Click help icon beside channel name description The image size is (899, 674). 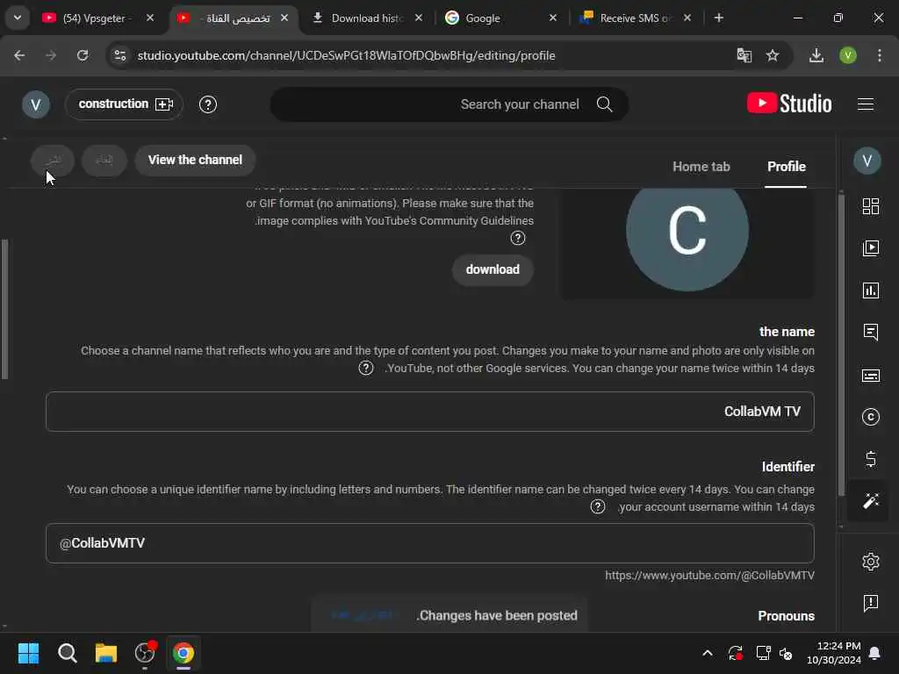366,368
